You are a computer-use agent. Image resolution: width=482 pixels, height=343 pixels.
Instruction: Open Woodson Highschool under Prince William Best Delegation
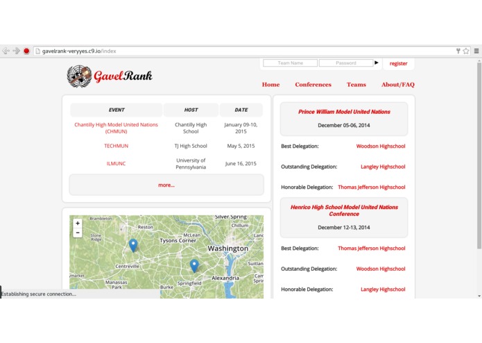click(381, 146)
